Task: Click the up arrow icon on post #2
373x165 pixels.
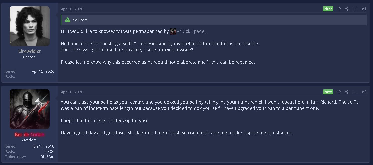Action: coord(339,92)
